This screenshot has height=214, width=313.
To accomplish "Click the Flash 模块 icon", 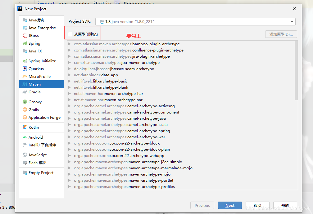I will [25, 163].
